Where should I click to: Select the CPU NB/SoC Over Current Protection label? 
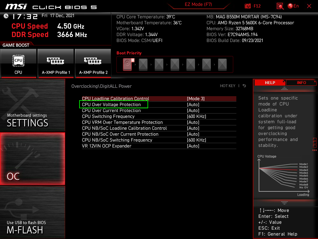pyautogui.click(x=120, y=134)
